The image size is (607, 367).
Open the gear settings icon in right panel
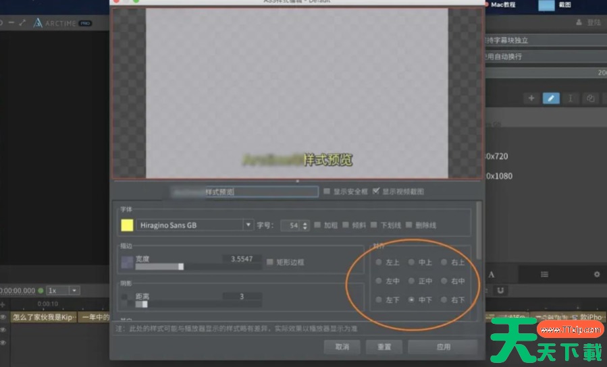click(596, 275)
